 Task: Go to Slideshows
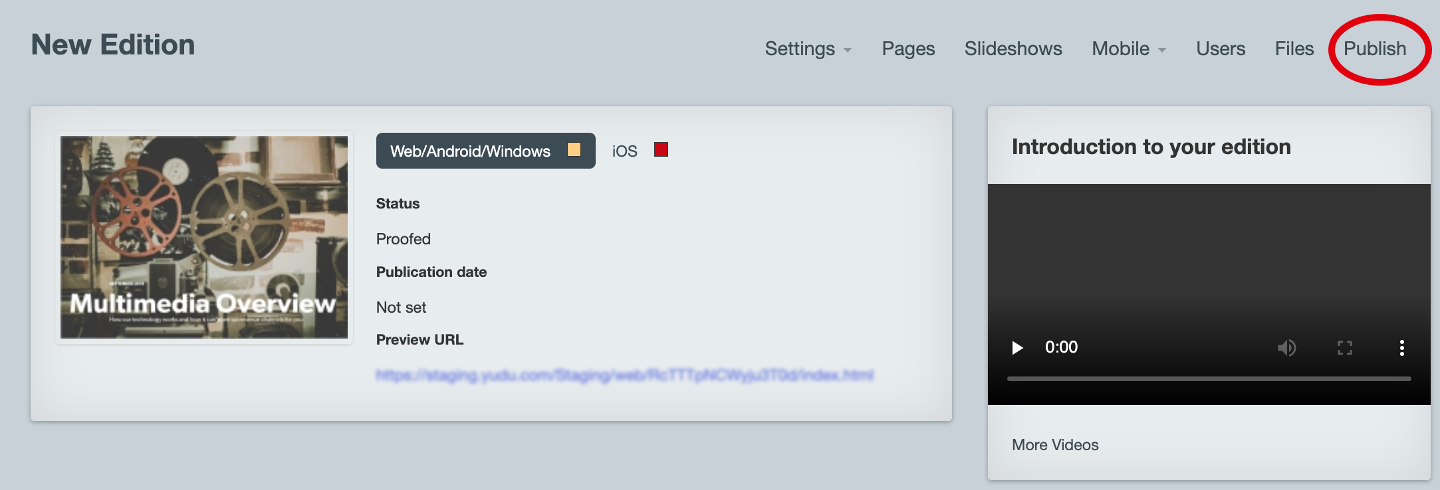click(1013, 49)
